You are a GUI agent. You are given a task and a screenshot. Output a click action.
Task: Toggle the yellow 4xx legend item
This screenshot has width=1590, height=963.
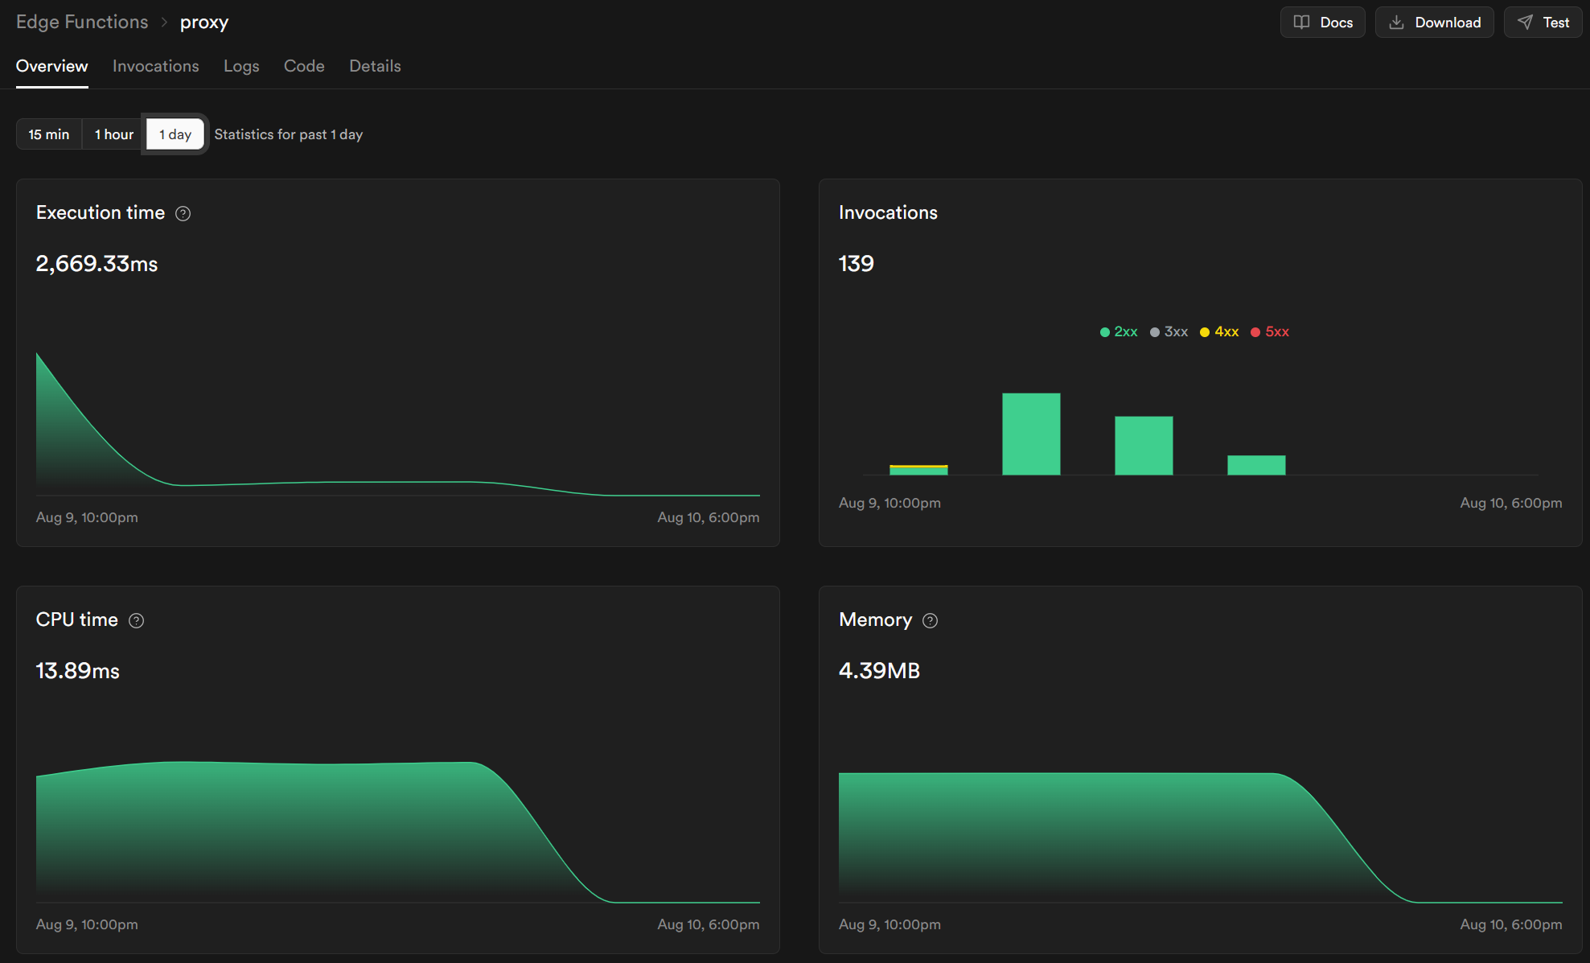click(x=1219, y=332)
